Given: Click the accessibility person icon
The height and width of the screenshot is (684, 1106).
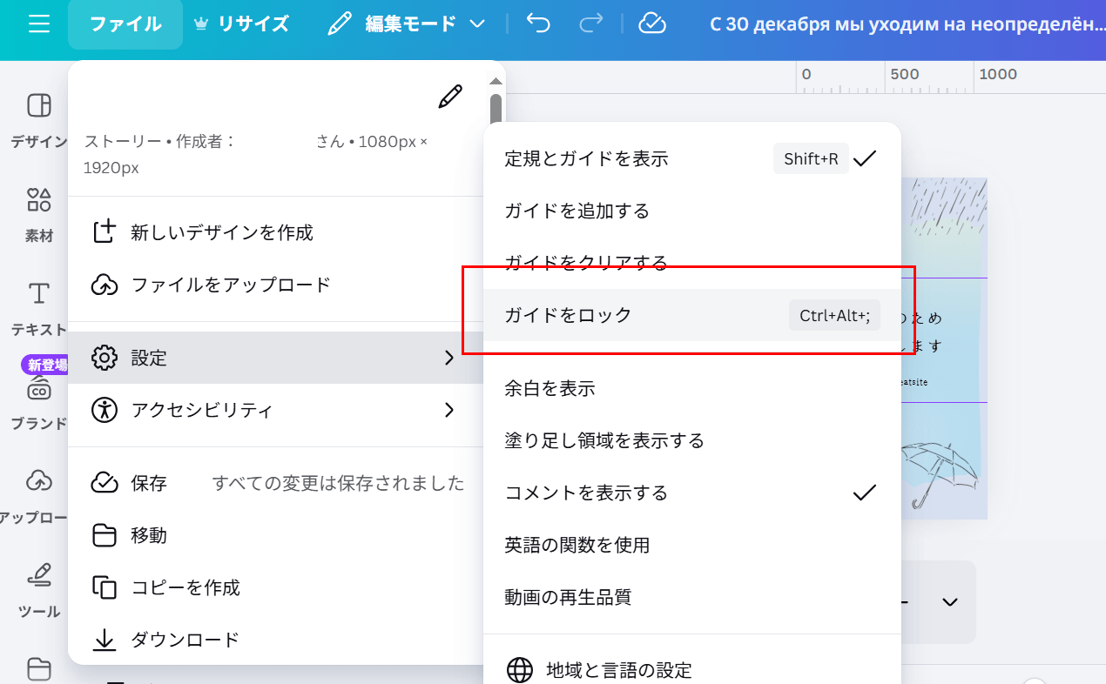Looking at the screenshot, I should coord(105,410).
